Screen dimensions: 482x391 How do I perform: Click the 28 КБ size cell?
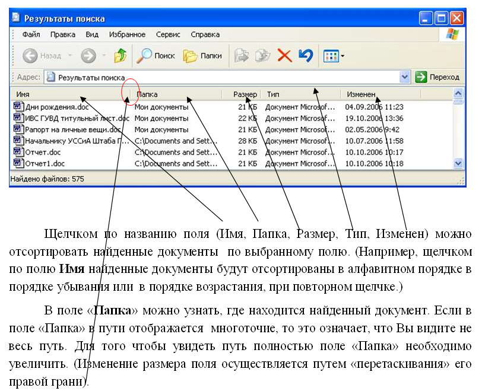pos(248,141)
